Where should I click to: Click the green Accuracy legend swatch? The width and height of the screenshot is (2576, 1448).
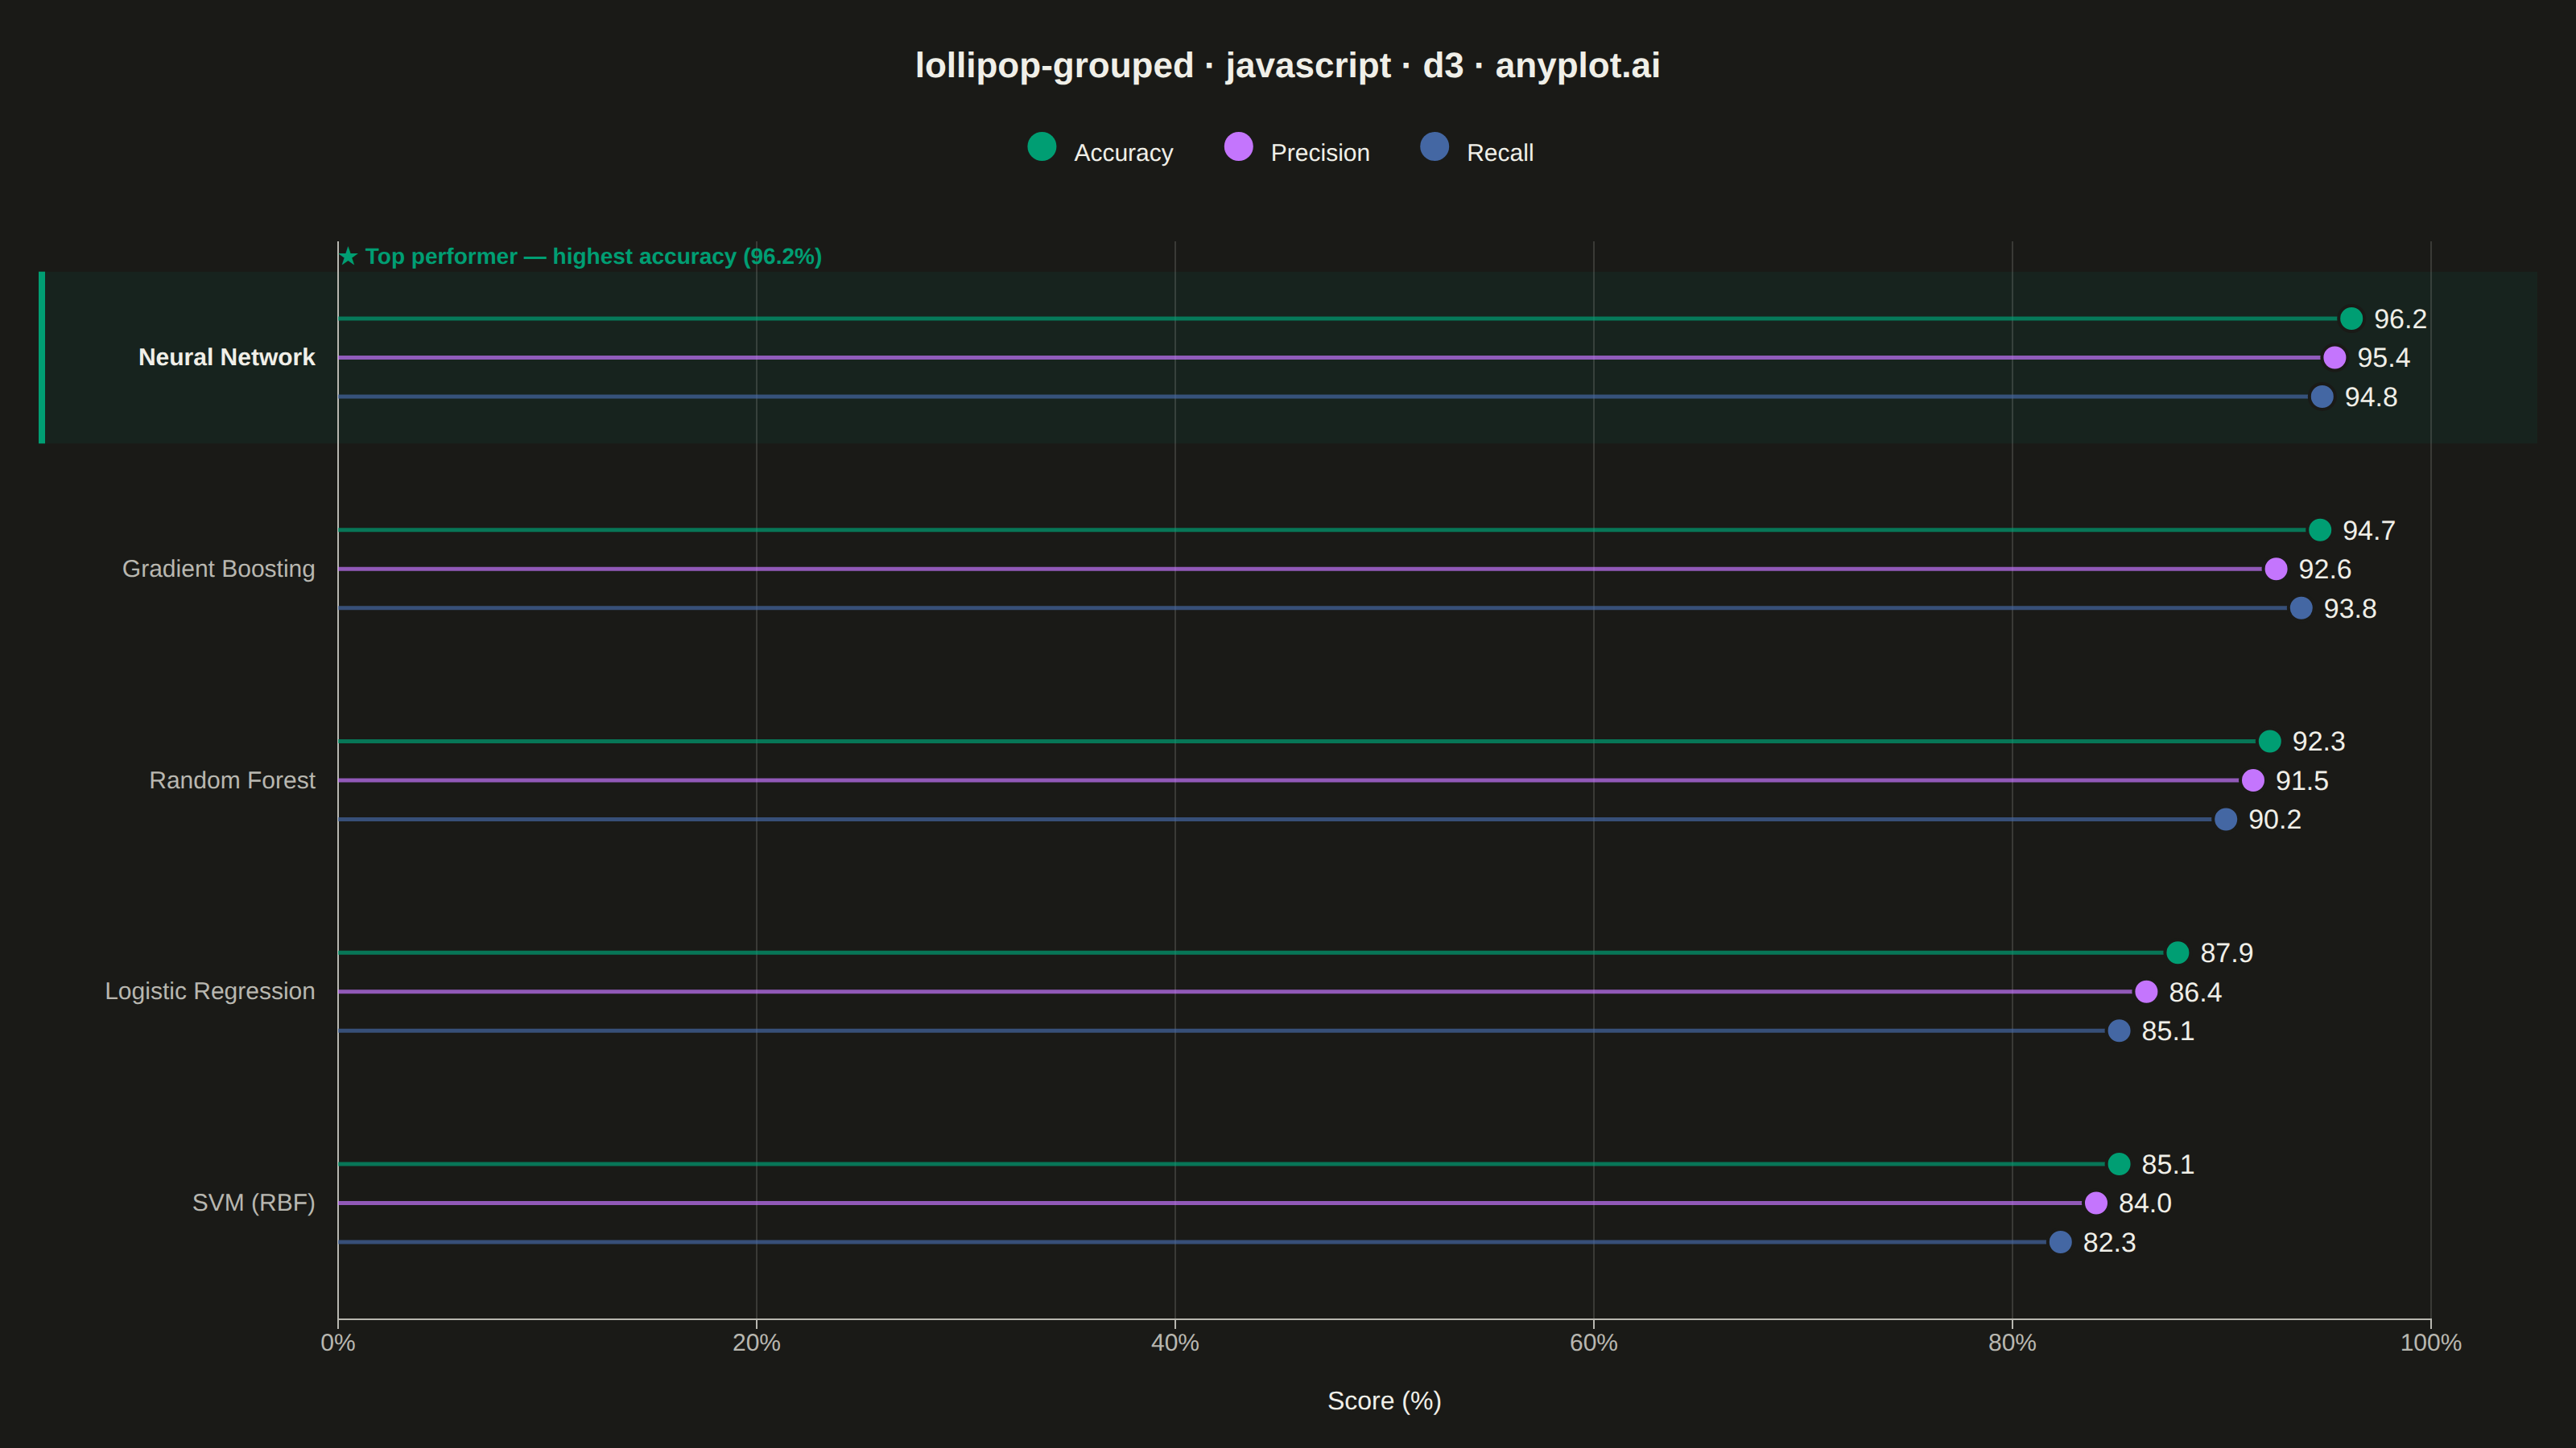[1042, 147]
